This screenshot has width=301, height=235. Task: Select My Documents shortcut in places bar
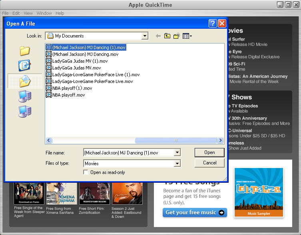25,81
